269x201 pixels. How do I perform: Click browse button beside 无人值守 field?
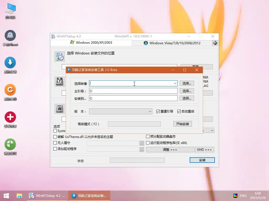(x=142, y=143)
